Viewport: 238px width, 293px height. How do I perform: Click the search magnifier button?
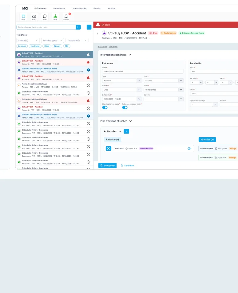(x=78, y=27)
